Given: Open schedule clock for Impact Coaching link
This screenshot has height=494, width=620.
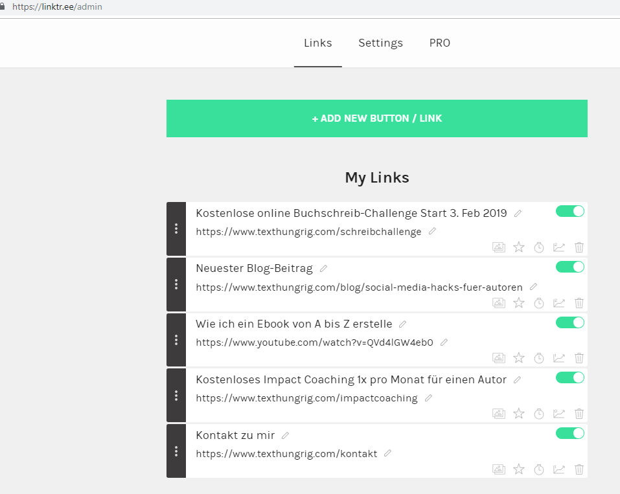Looking at the screenshot, I should tap(539, 414).
